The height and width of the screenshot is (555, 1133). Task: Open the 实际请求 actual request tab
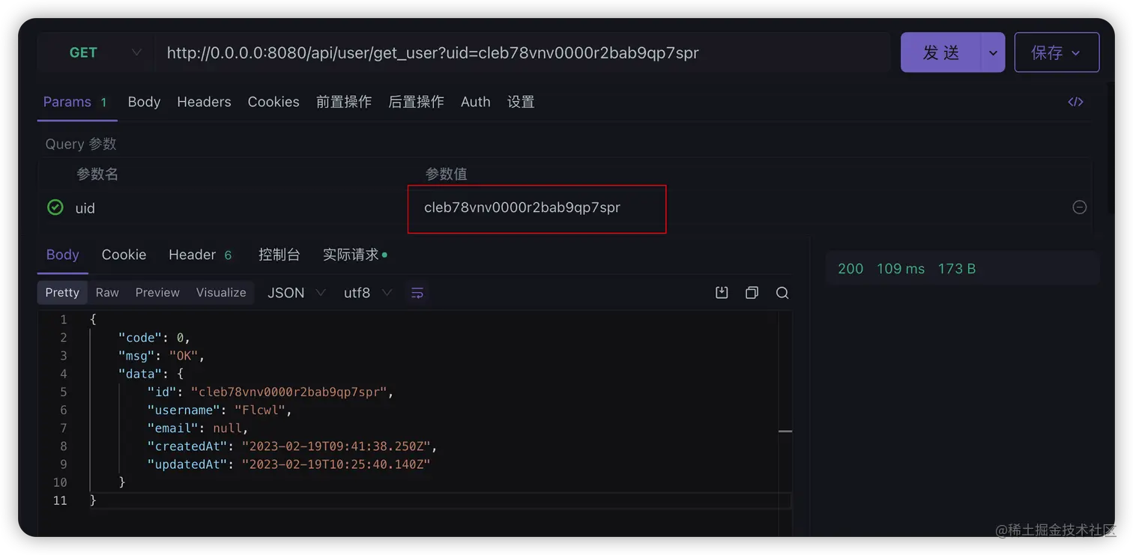pos(354,255)
